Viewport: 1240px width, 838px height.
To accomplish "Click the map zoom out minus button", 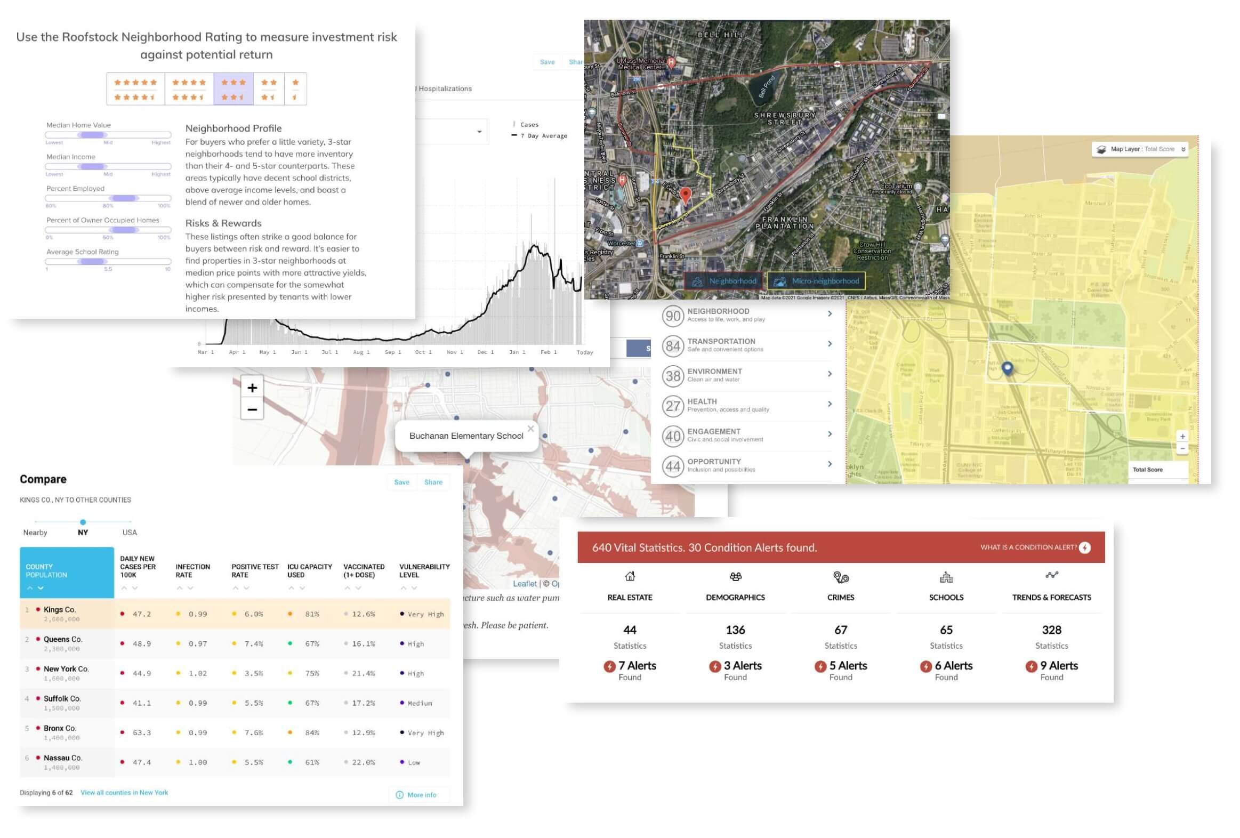I will click(x=252, y=409).
